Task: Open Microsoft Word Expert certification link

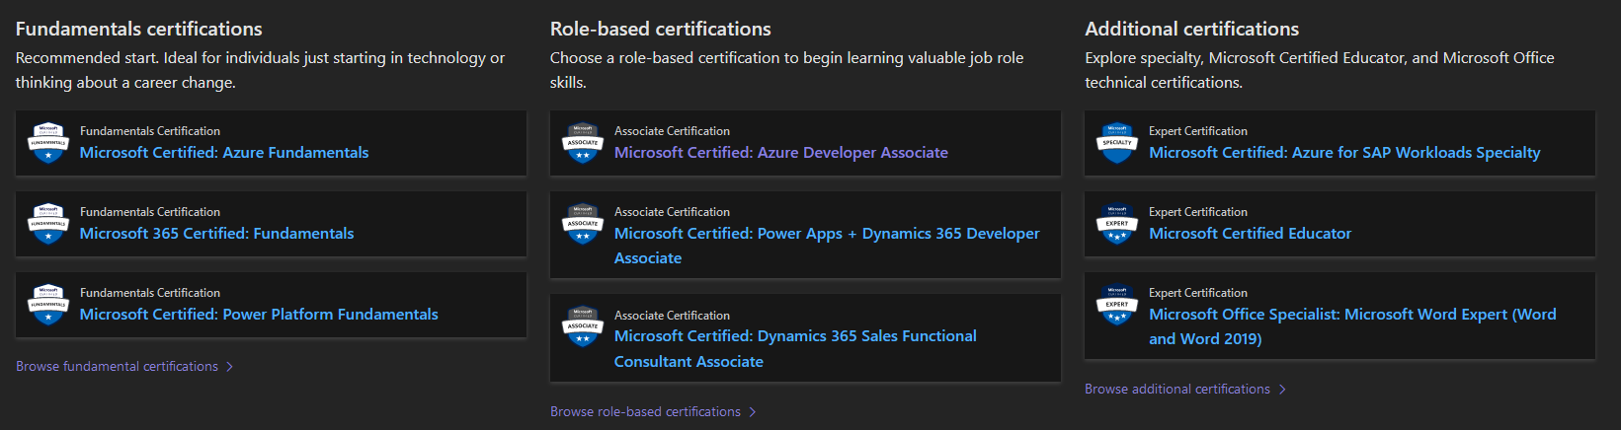Action: click(1352, 326)
